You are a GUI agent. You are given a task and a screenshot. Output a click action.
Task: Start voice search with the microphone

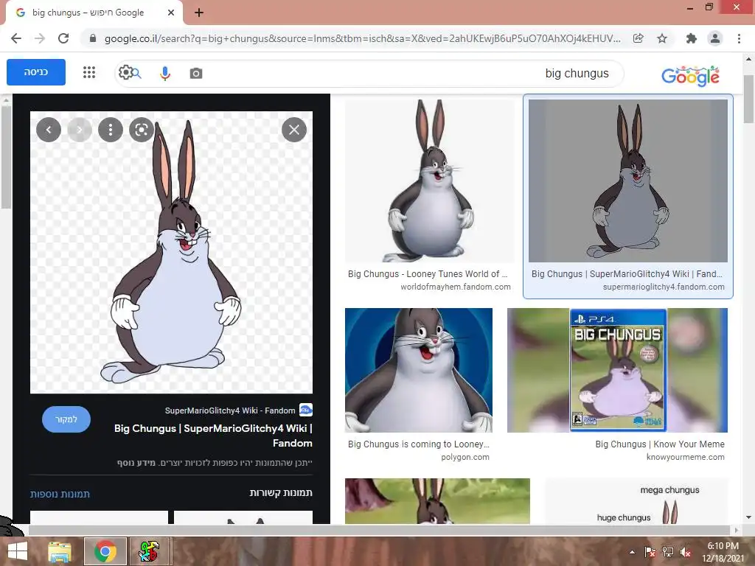(165, 73)
